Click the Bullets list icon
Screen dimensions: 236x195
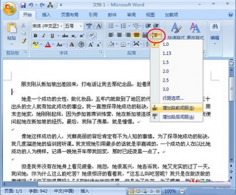[x=111, y=26]
